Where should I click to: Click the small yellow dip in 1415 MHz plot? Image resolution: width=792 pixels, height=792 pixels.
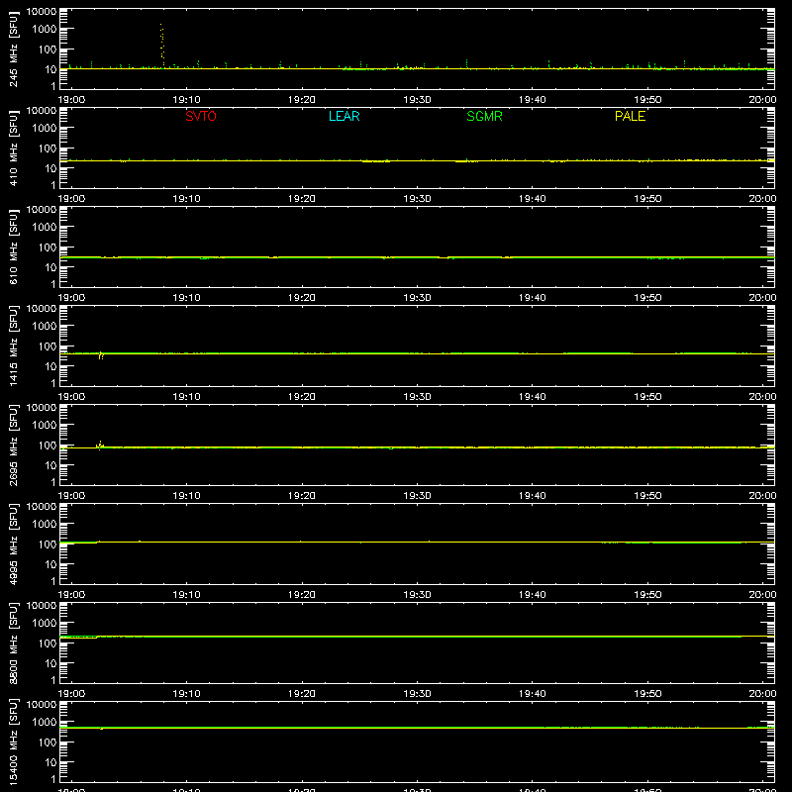pyautogui.click(x=101, y=355)
